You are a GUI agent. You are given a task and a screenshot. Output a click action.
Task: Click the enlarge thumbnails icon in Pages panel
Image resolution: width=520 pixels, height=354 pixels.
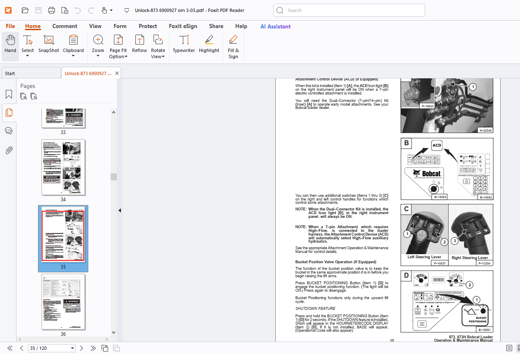[x=24, y=97]
